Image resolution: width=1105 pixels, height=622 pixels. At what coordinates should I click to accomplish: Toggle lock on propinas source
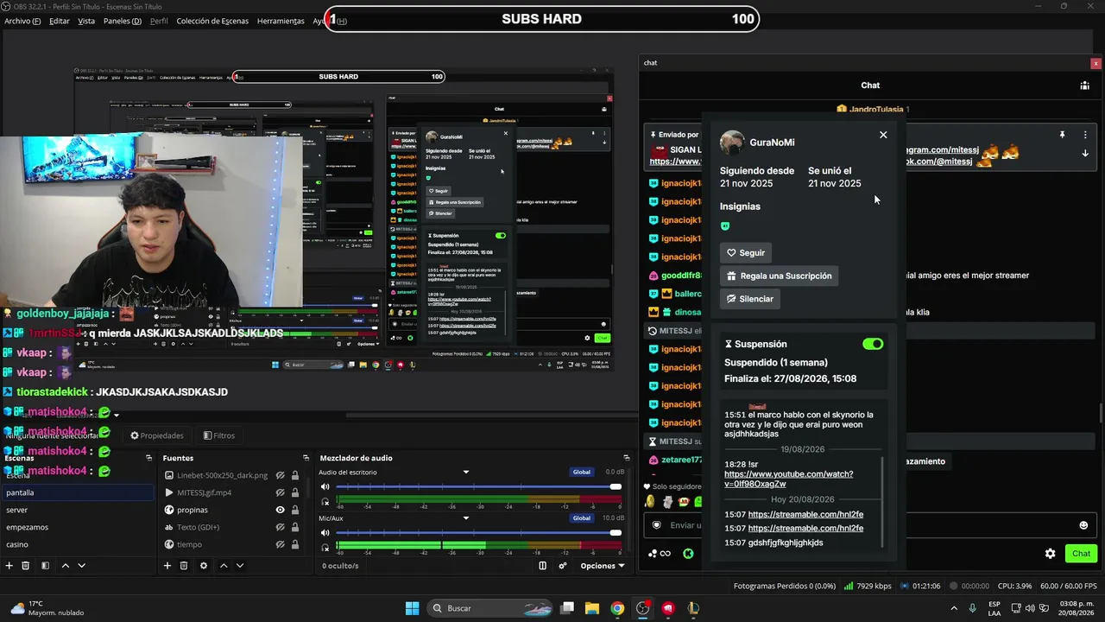[295, 510]
